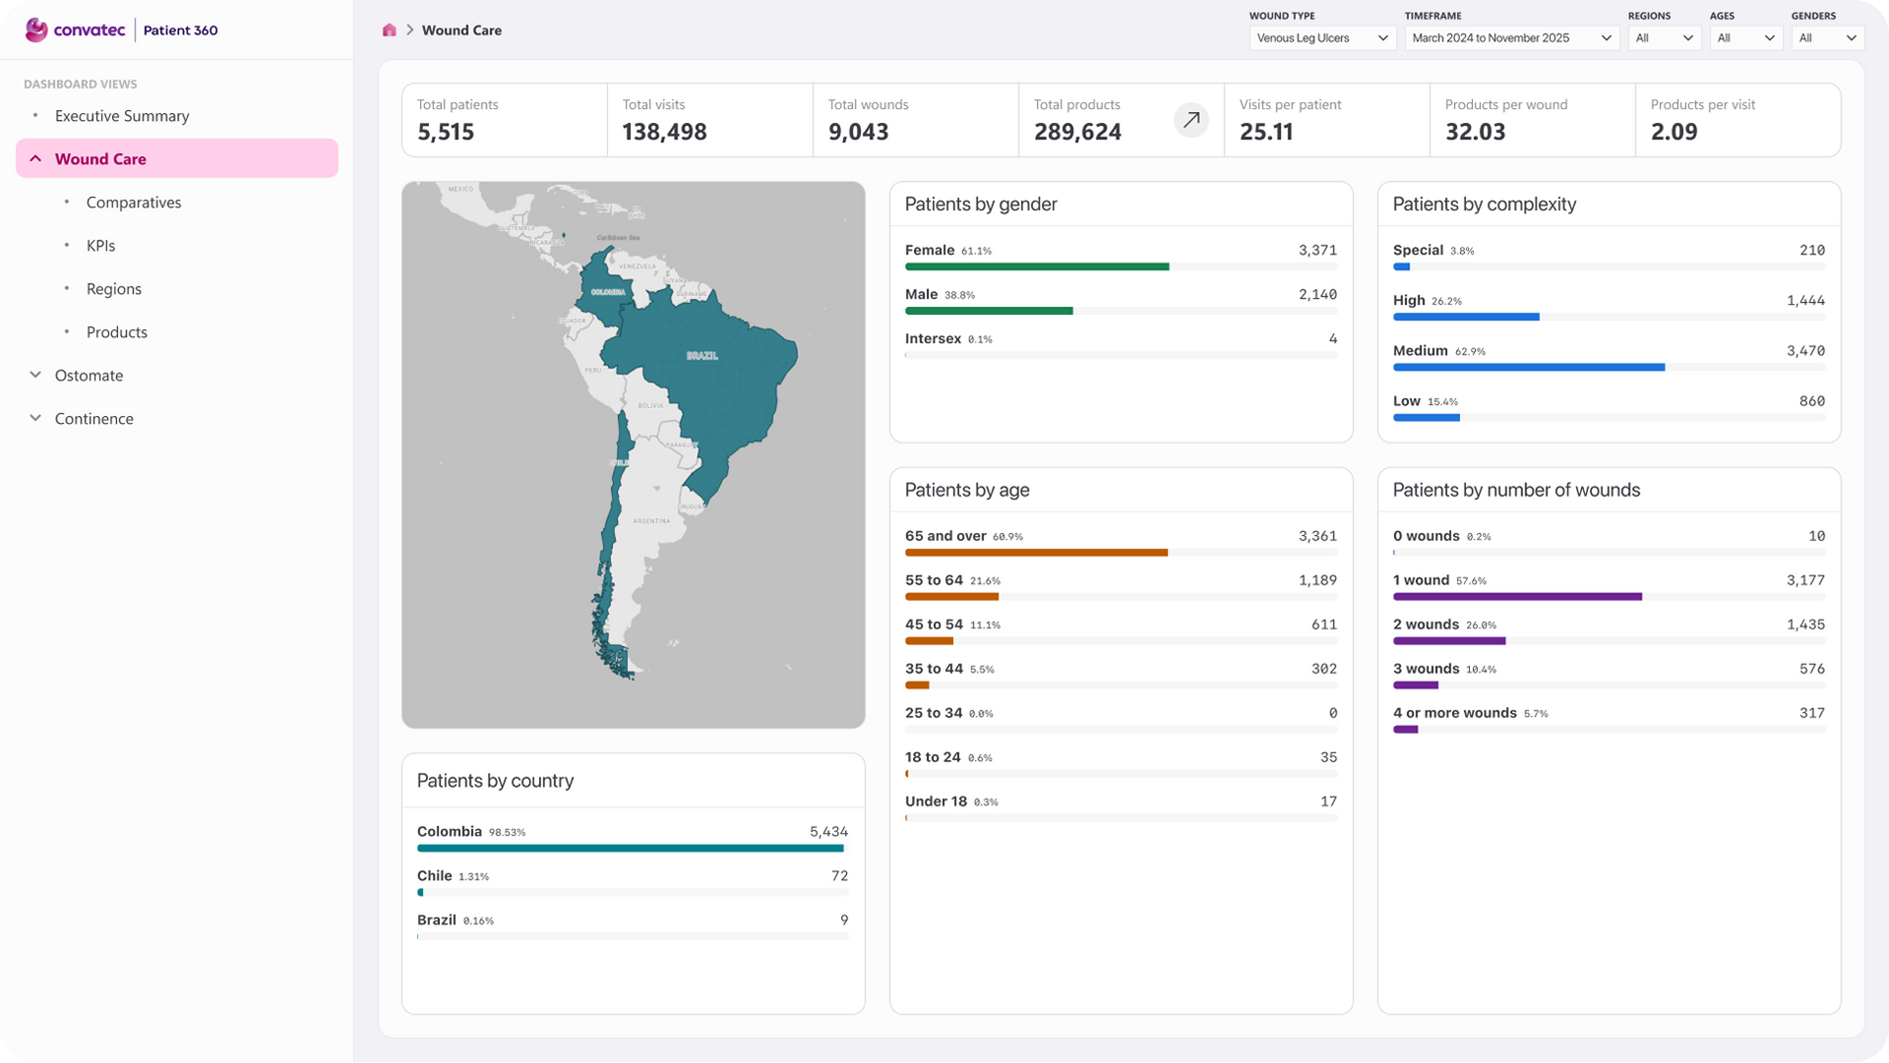1889x1063 pixels.
Task: Open the Wound Type dropdown
Action: [1321, 38]
